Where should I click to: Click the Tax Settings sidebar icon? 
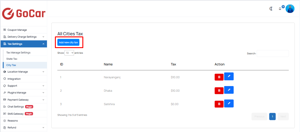pos(5,44)
